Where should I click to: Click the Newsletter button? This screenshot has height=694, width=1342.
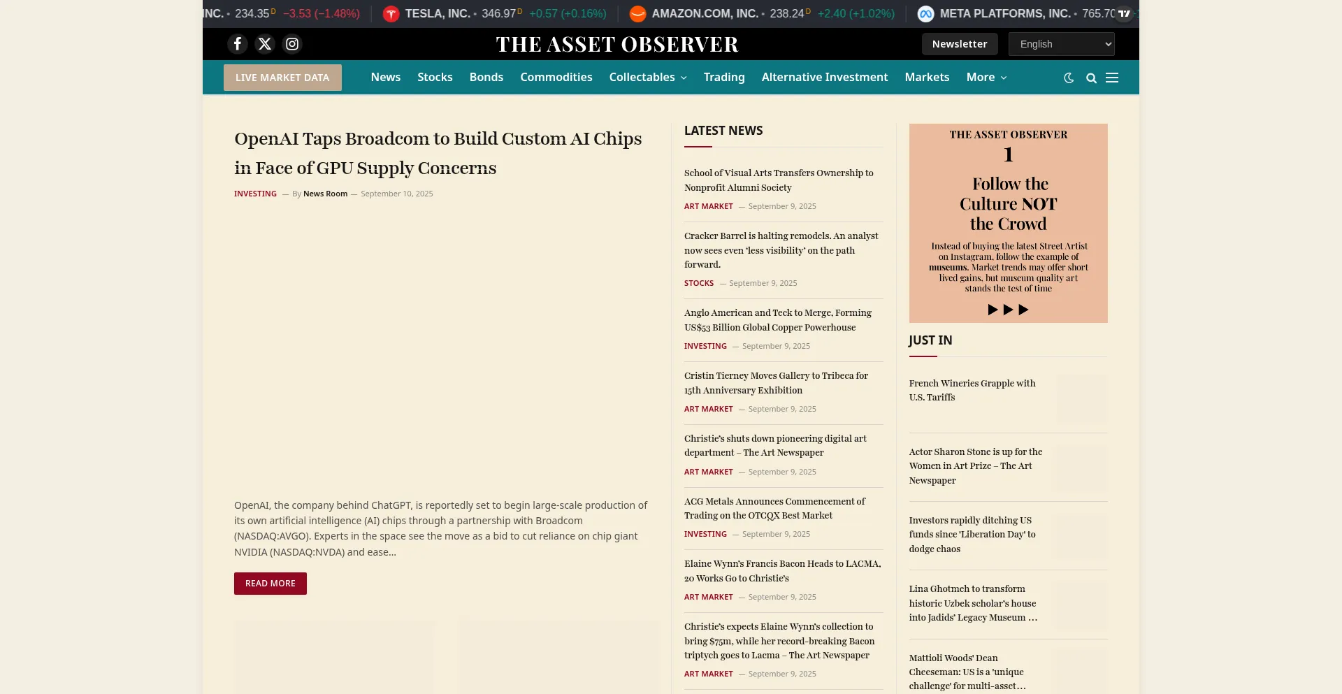tap(960, 44)
